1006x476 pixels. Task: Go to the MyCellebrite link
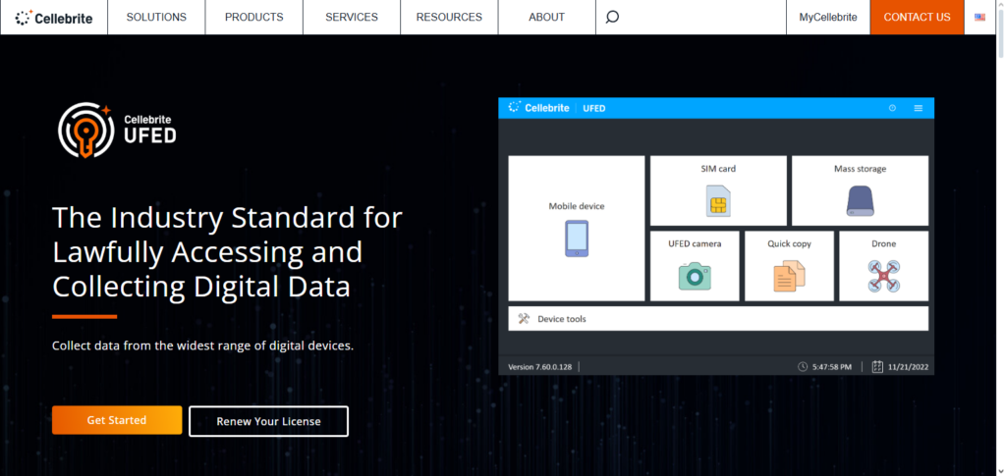827,18
